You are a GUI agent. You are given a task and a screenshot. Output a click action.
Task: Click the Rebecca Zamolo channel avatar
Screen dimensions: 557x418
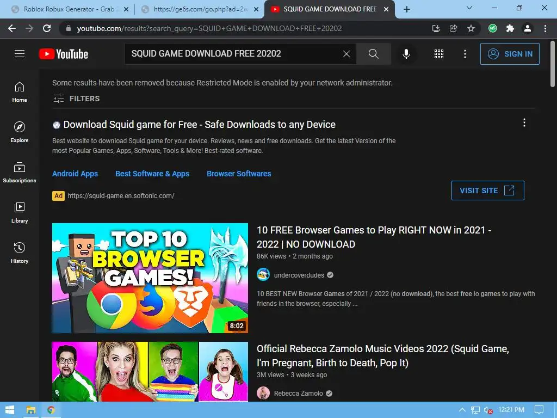tap(263, 393)
